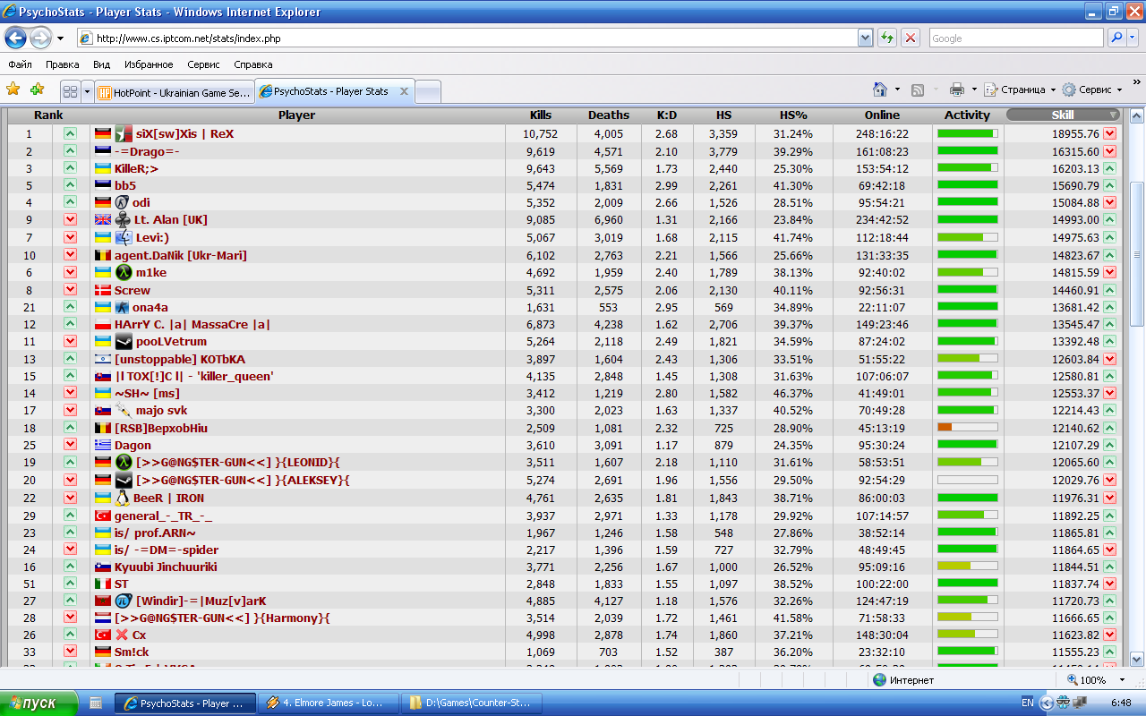The width and height of the screenshot is (1146, 716).
Task: Go back with the browser Back arrow
Action: click(x=16, y=38)
